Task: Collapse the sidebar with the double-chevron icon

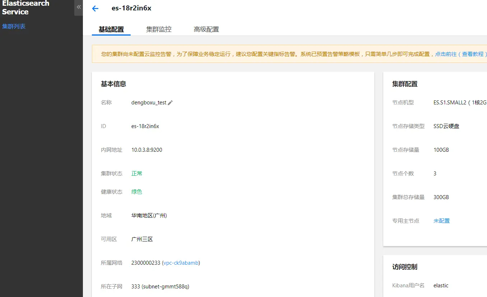Action: coord(79,7)
